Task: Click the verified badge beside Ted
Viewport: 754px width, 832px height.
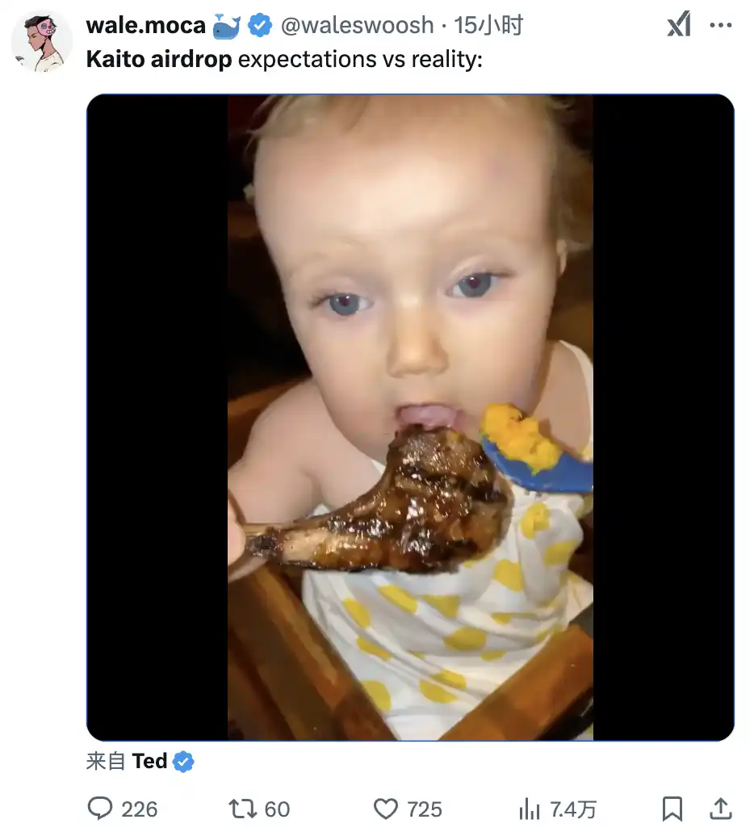Action: click(183, 762)
